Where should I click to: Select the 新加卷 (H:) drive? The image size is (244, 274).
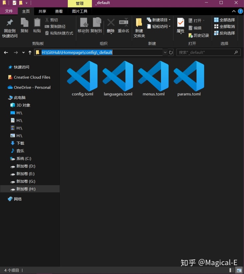coord(30,189)
